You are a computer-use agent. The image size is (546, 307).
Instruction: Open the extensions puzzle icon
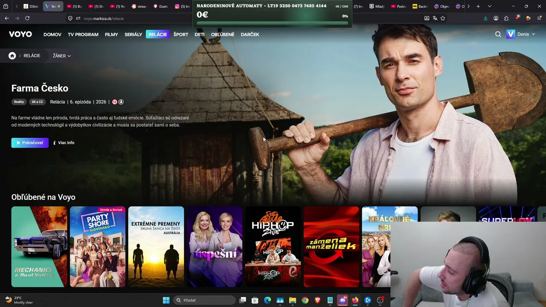[x=506, y=18]
